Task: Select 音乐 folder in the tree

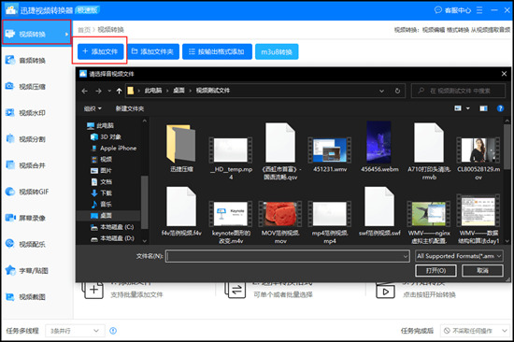Action: [x=101, y=204]
